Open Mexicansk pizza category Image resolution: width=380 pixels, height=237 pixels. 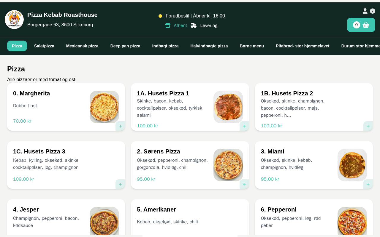82,46
